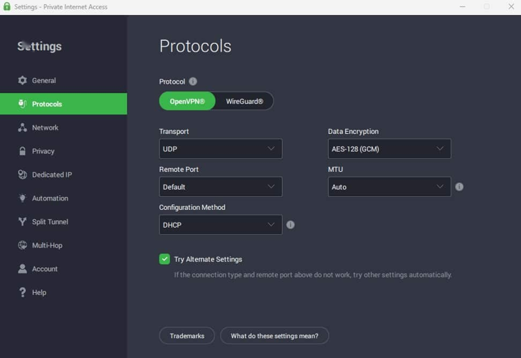Expand the Data Encryption AES-128 dropdown
Screen dimensions: 521x358
[389, 149]
